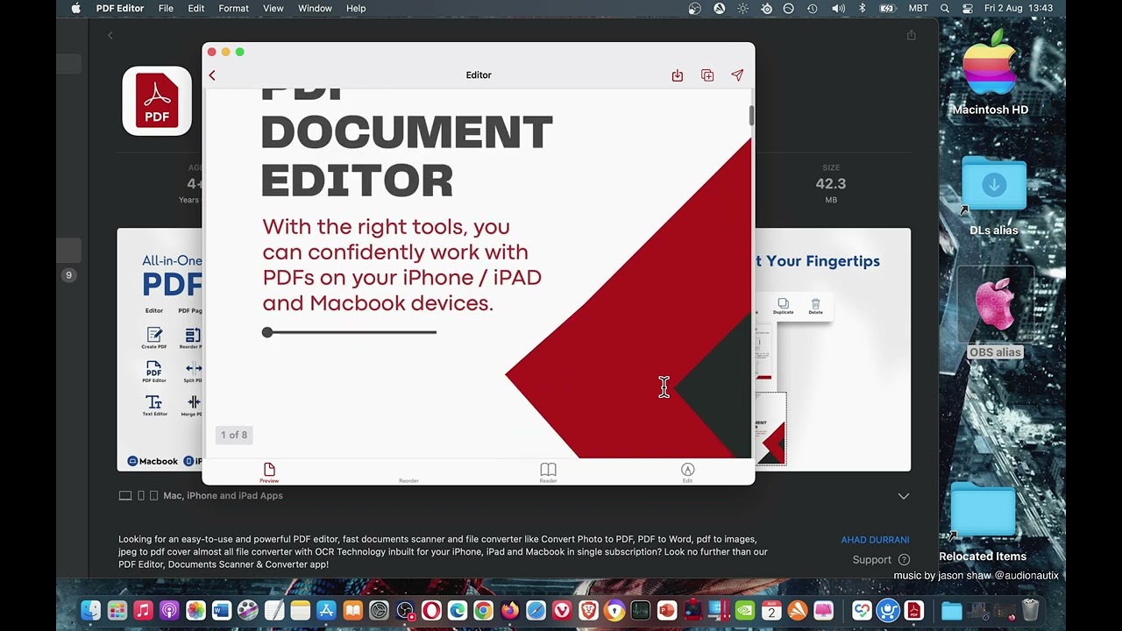
Task: Open Music from the Dock
Action: pyautogui.click(x=143, y=610)
